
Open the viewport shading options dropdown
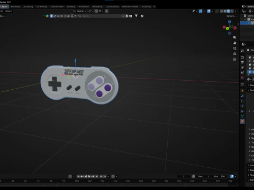(235, 11)
